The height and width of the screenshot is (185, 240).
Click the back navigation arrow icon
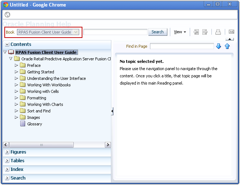point(196,32)
